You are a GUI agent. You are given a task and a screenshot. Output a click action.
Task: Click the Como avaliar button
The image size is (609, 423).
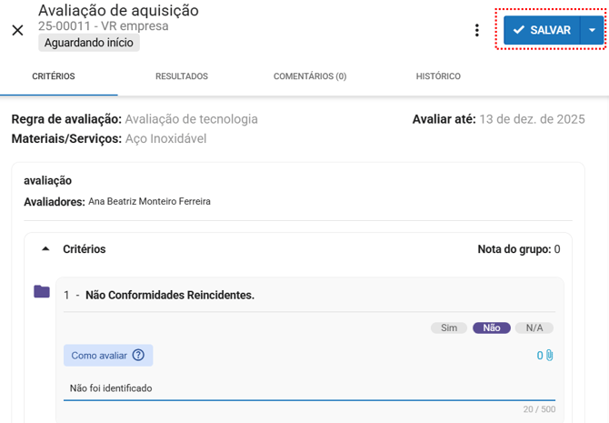[99, 355]
